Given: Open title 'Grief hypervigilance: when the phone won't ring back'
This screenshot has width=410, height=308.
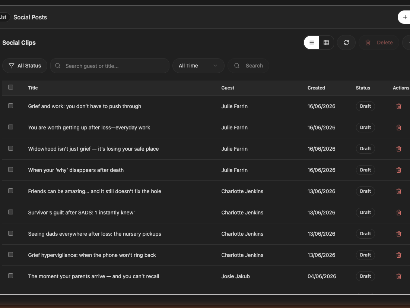Looking at the screenshot, I should [x=92, y=255].
